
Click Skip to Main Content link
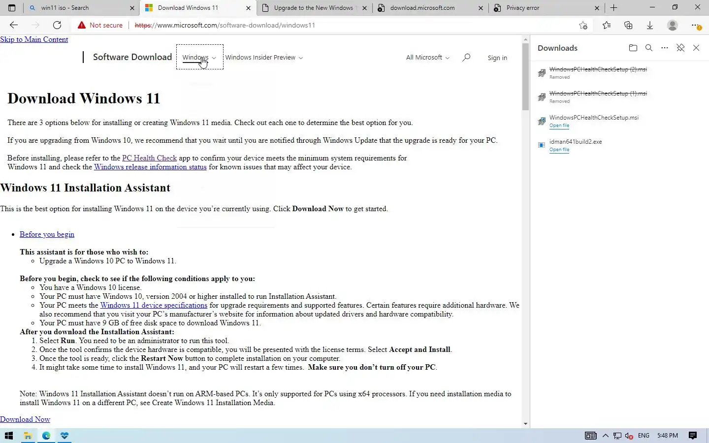(34, 39)
